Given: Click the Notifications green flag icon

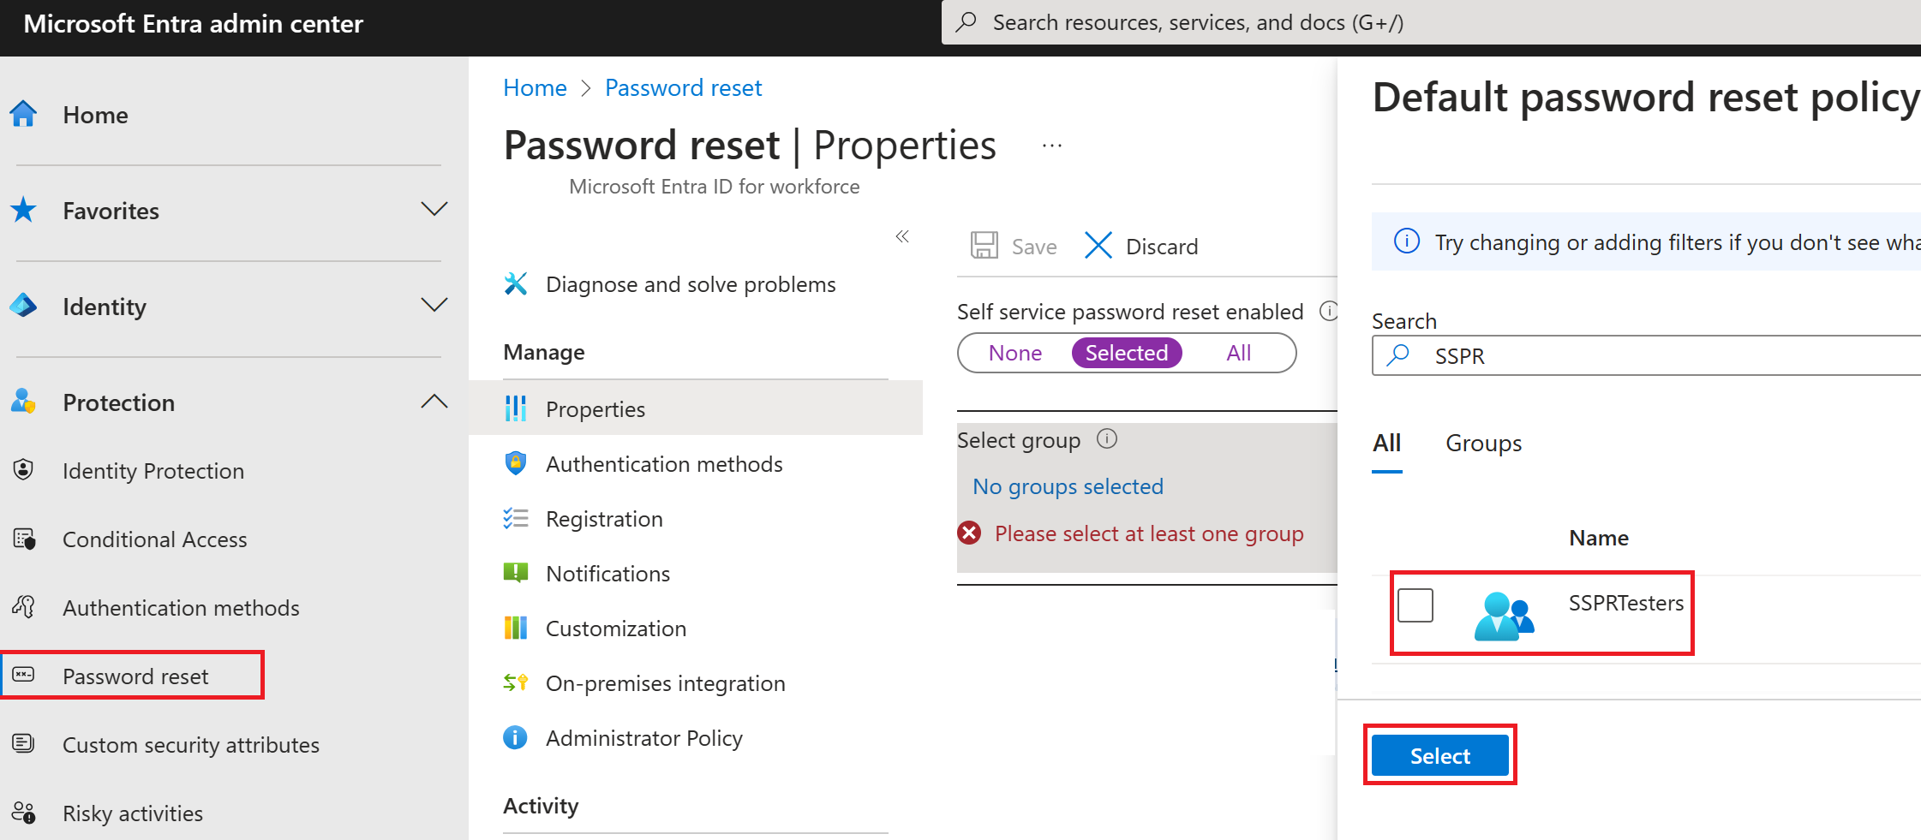Looking at the screenshot, I should coord(516,573).
